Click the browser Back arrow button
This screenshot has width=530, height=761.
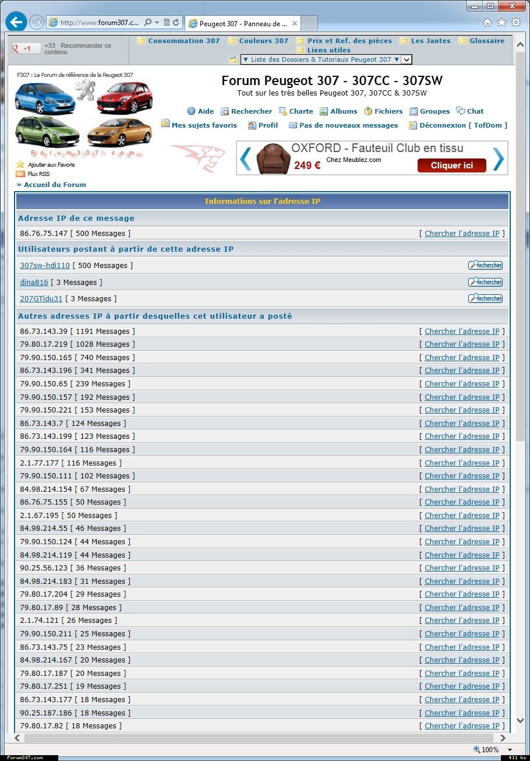click(x=16, y=22)
